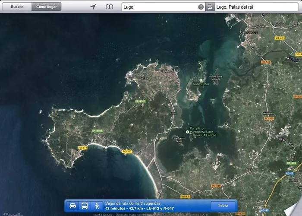This screenshot has width=302, height=216.
Task: Tap the Cambados town label
Action: [249, 32]
